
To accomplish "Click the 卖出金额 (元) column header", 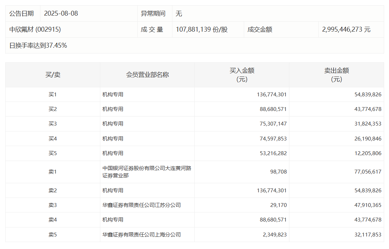I will 336,75.
